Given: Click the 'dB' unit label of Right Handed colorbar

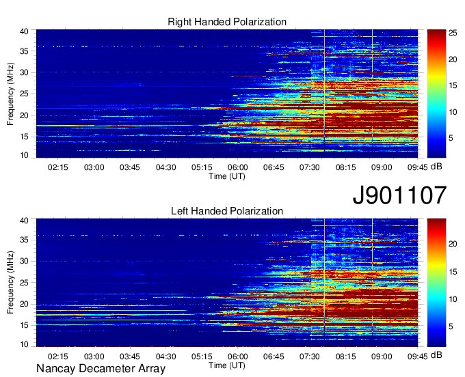Looking at the screenshot, I should [436, 167].
